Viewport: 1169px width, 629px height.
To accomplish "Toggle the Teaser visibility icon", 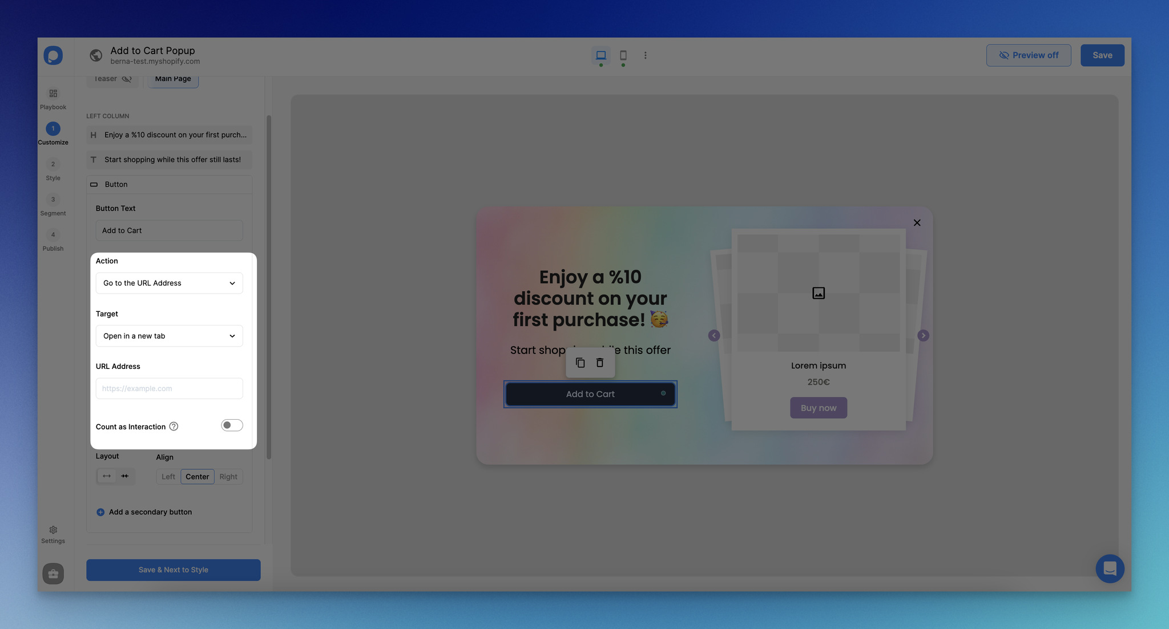I will point(126,79).
